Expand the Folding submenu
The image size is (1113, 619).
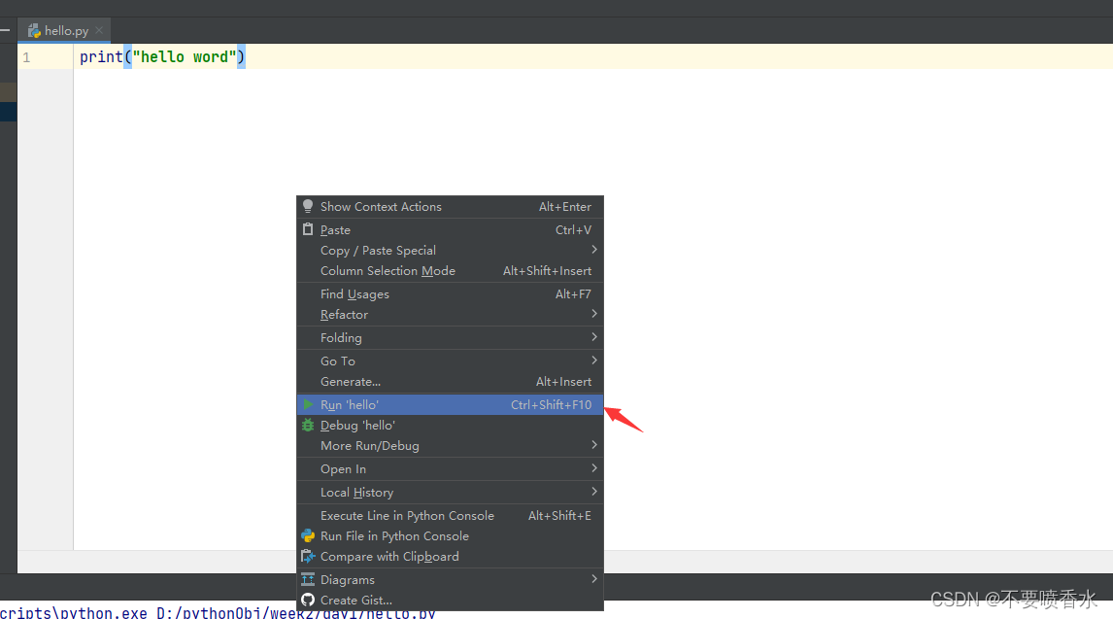pos(340,337)
